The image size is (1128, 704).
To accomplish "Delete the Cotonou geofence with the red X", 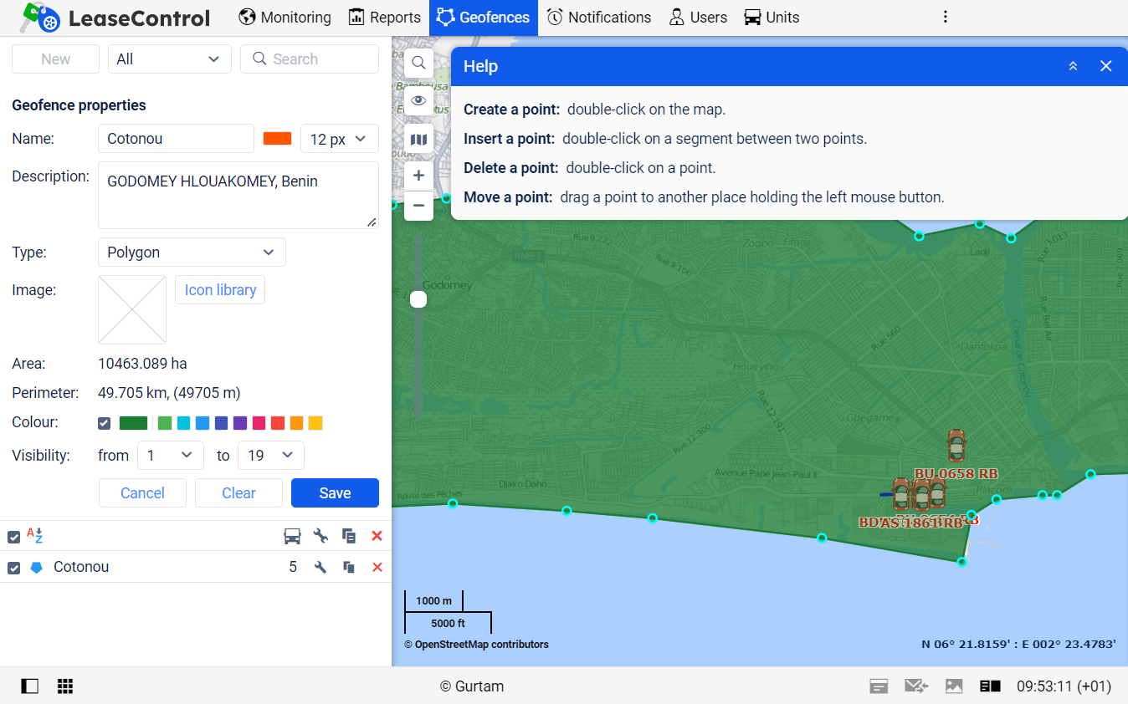I will (x=377, y=567).
